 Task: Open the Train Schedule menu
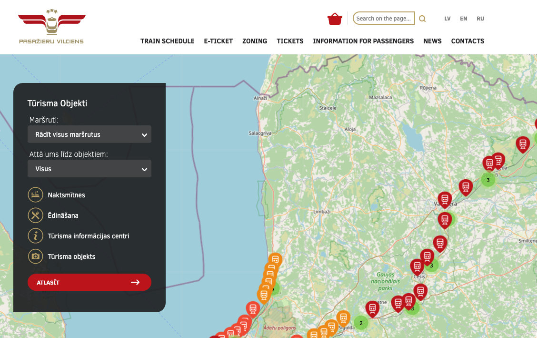(167, 41)
